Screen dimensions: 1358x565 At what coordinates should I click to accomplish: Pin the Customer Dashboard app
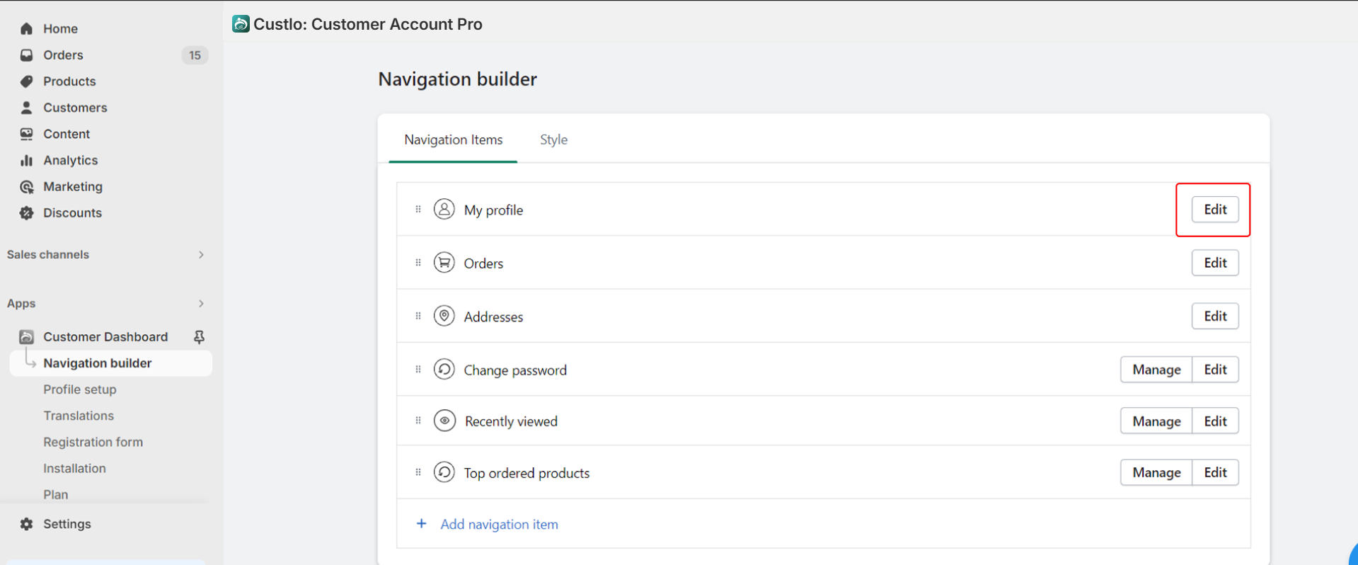(x=200, y=337)
